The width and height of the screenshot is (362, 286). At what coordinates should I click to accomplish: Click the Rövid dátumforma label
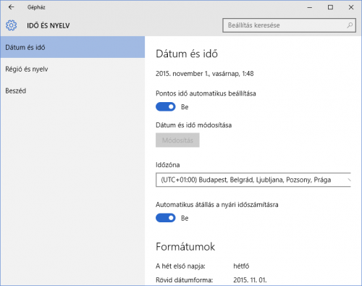185,280
